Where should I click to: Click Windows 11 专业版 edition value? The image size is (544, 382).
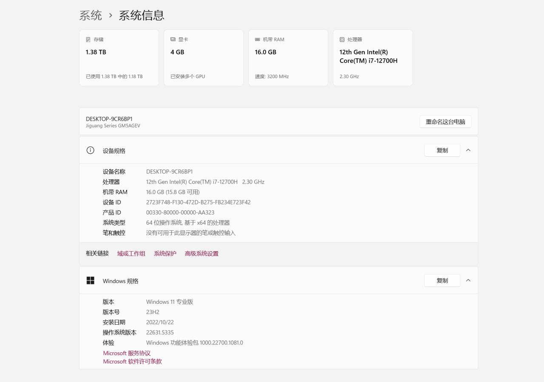coord(170,302)
